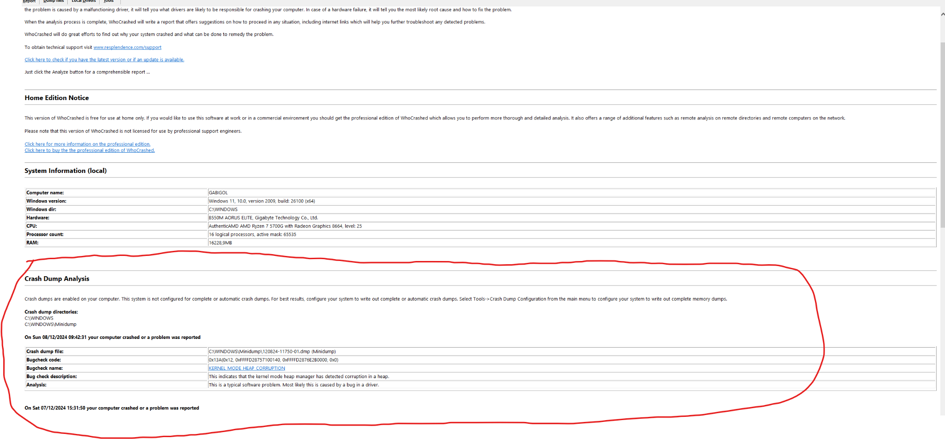This screenshot has width=945, height=439.
Task: Click the Home Edition Notice heading
Action: tap(57, 98)
